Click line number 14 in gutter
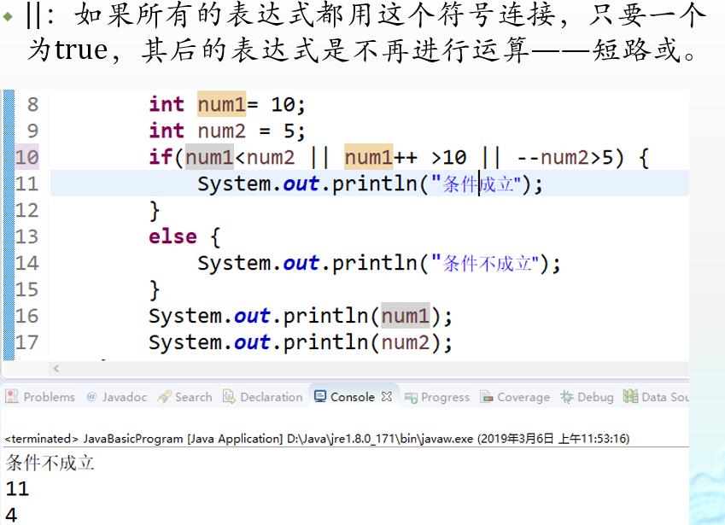This screenshot has height=525, width=725. click(26, 263)
